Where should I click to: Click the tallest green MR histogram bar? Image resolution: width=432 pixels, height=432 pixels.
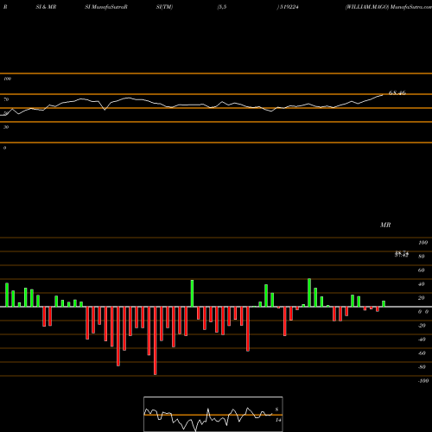point(309,293)
